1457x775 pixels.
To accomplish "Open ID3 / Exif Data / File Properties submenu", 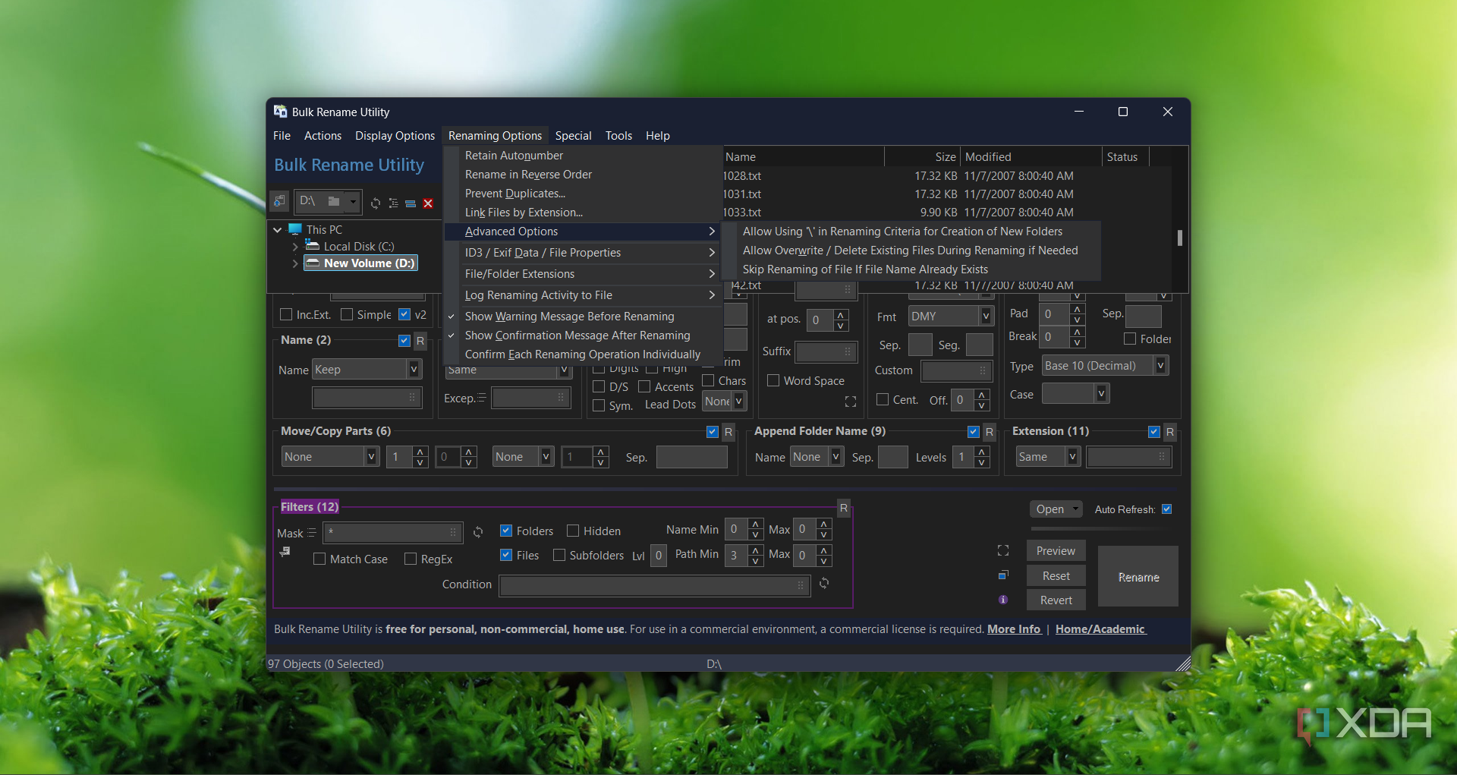I will pyautogui.click(x=583, y=253).
